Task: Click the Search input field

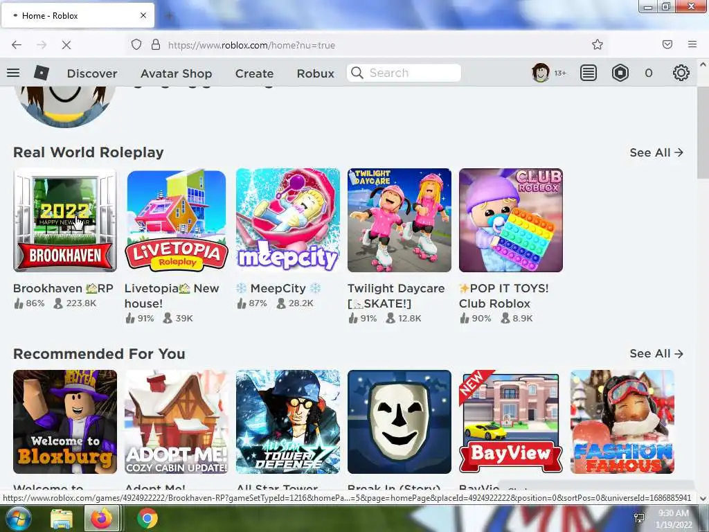Action: point(404,73)
